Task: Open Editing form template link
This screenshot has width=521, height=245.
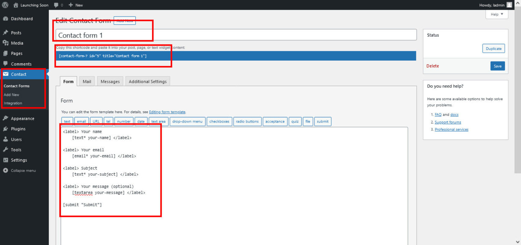Action: tap(167, 112)
